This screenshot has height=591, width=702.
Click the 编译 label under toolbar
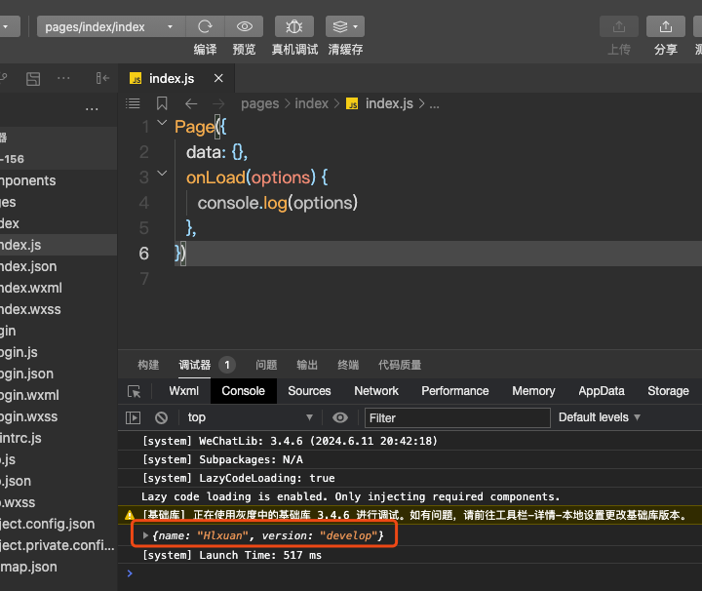coord(205,49)
